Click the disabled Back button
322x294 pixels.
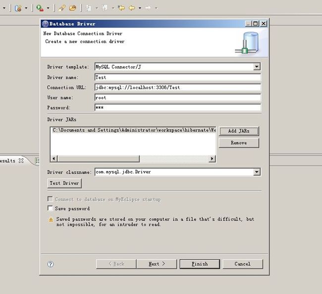click(x=116, y=264)
